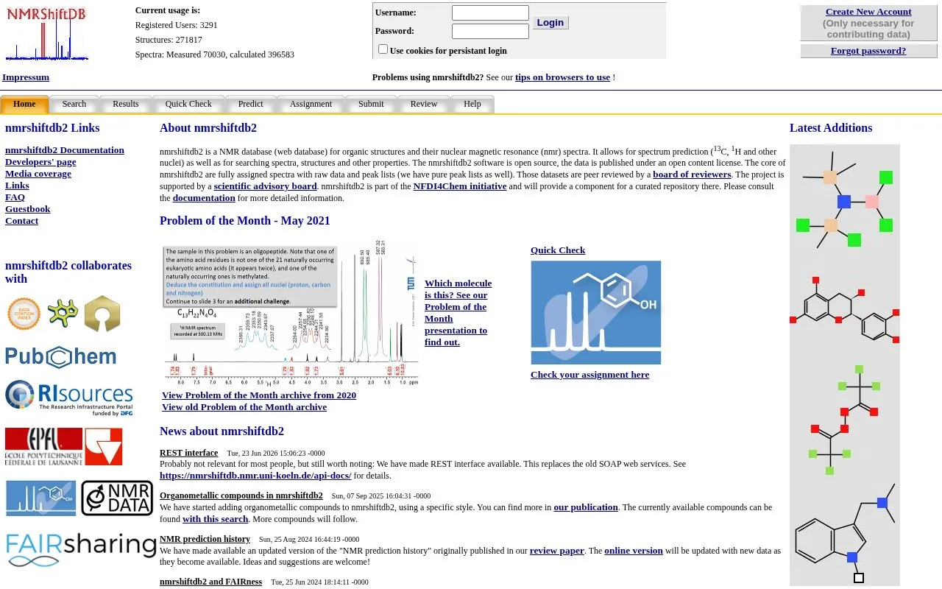Open the first molecule in Latest Additions

(845, 200)
